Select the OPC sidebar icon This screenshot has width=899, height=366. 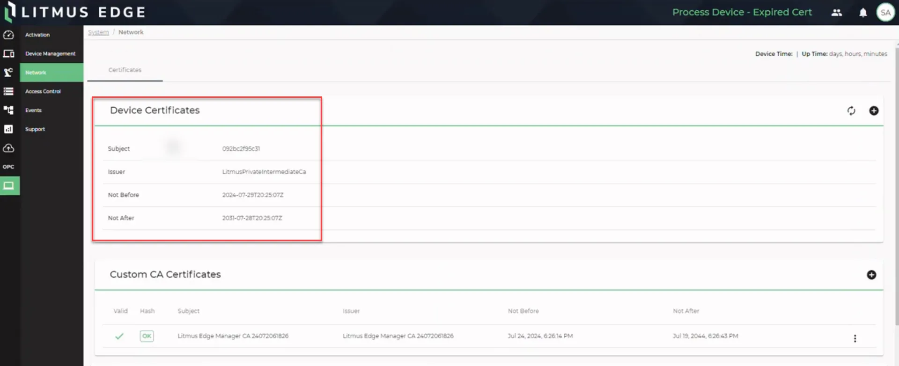point(8,167)
